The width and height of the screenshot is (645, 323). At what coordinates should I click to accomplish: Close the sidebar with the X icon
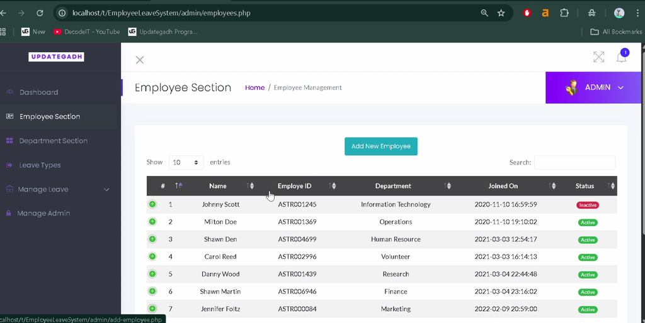click(140, 60)
